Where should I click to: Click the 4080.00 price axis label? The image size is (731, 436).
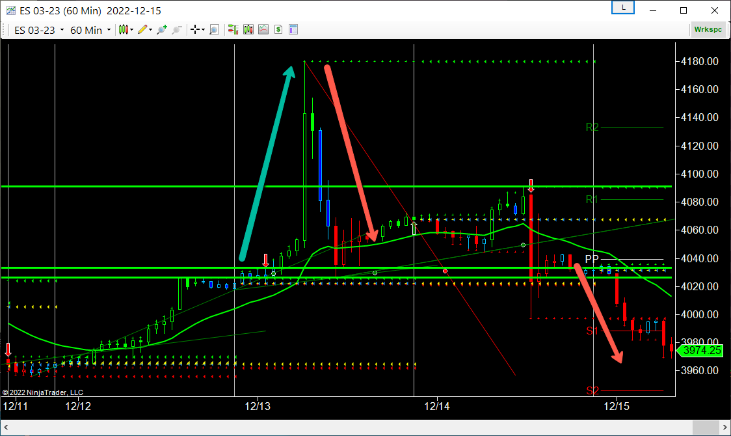point(699,202)
